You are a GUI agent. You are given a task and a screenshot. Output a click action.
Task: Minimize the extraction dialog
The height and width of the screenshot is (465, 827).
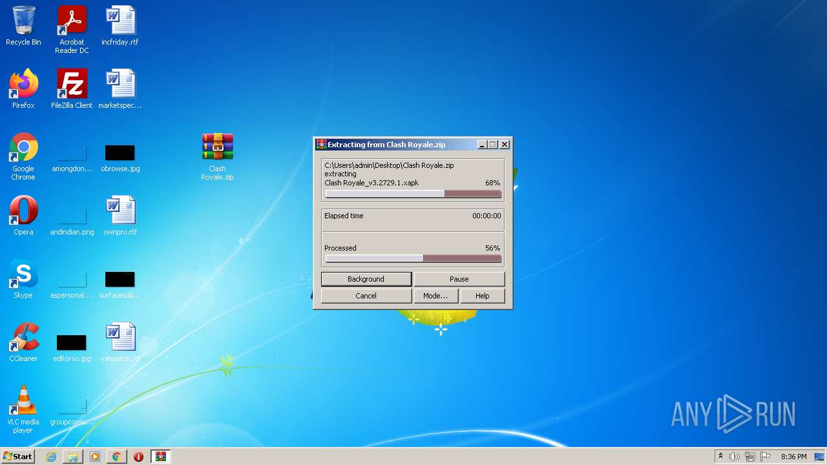tap(481, 145)
